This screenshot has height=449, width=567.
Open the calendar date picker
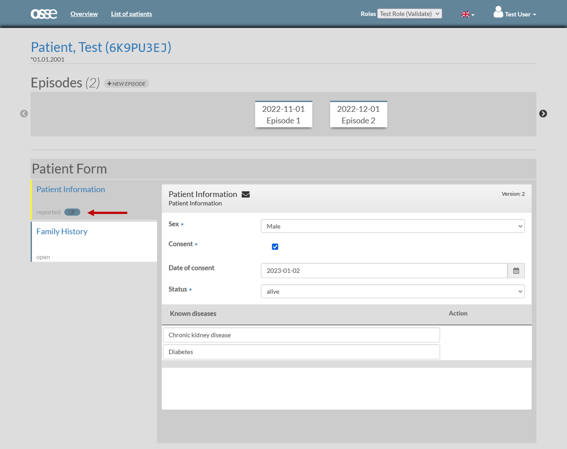(516, 270)
